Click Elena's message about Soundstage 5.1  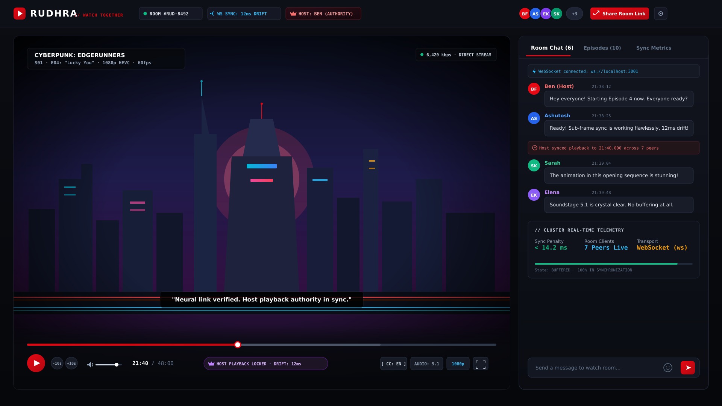(x=619, y=205)
